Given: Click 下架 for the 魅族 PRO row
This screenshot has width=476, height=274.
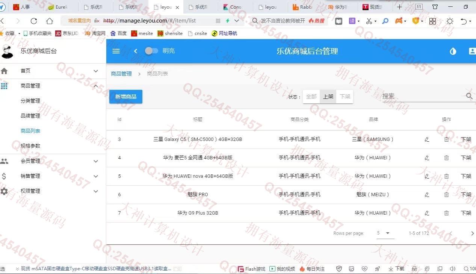Looking at the screenshot, I should [x=466, y=195].
